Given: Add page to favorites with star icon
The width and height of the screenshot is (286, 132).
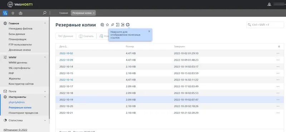Looking at the screenshot, I should pyautogui.click(x=108, y=25).
